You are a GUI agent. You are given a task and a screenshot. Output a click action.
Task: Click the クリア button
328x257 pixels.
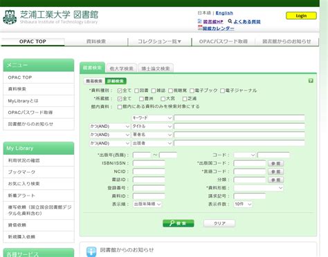(219, 223)
